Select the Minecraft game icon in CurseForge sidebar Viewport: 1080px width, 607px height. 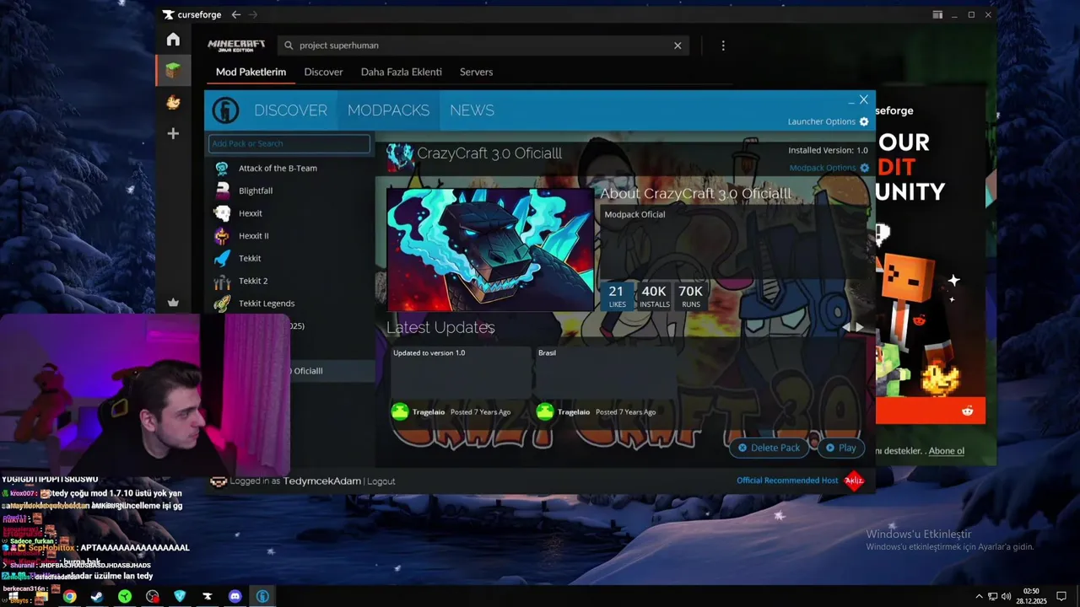pyautogui.click(x=173, y=71)
